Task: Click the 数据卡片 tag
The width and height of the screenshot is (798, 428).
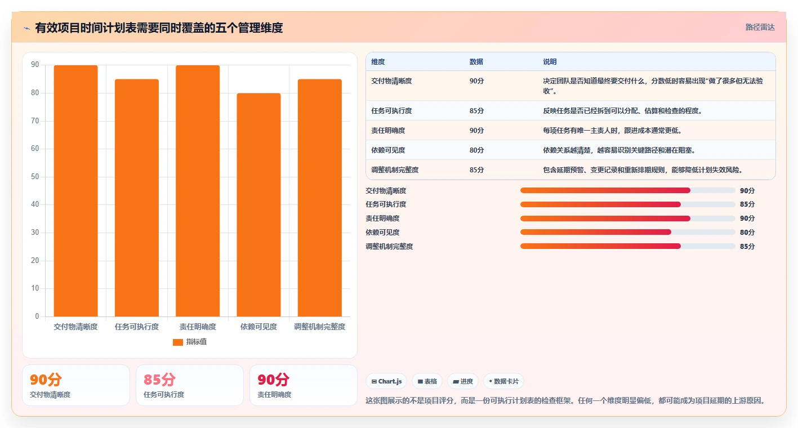Action: (x=503, y=381)
